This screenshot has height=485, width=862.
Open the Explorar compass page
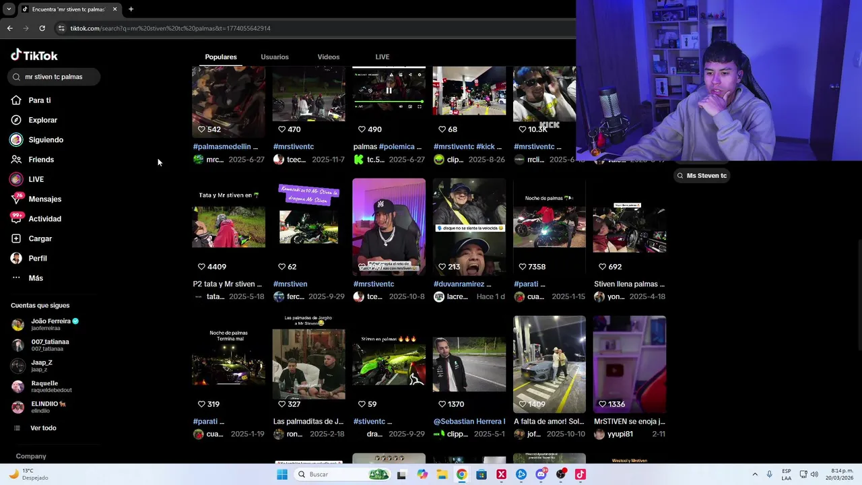click(34, 120)
